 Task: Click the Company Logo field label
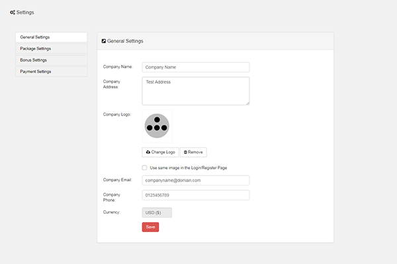click(x=117, y=114)
